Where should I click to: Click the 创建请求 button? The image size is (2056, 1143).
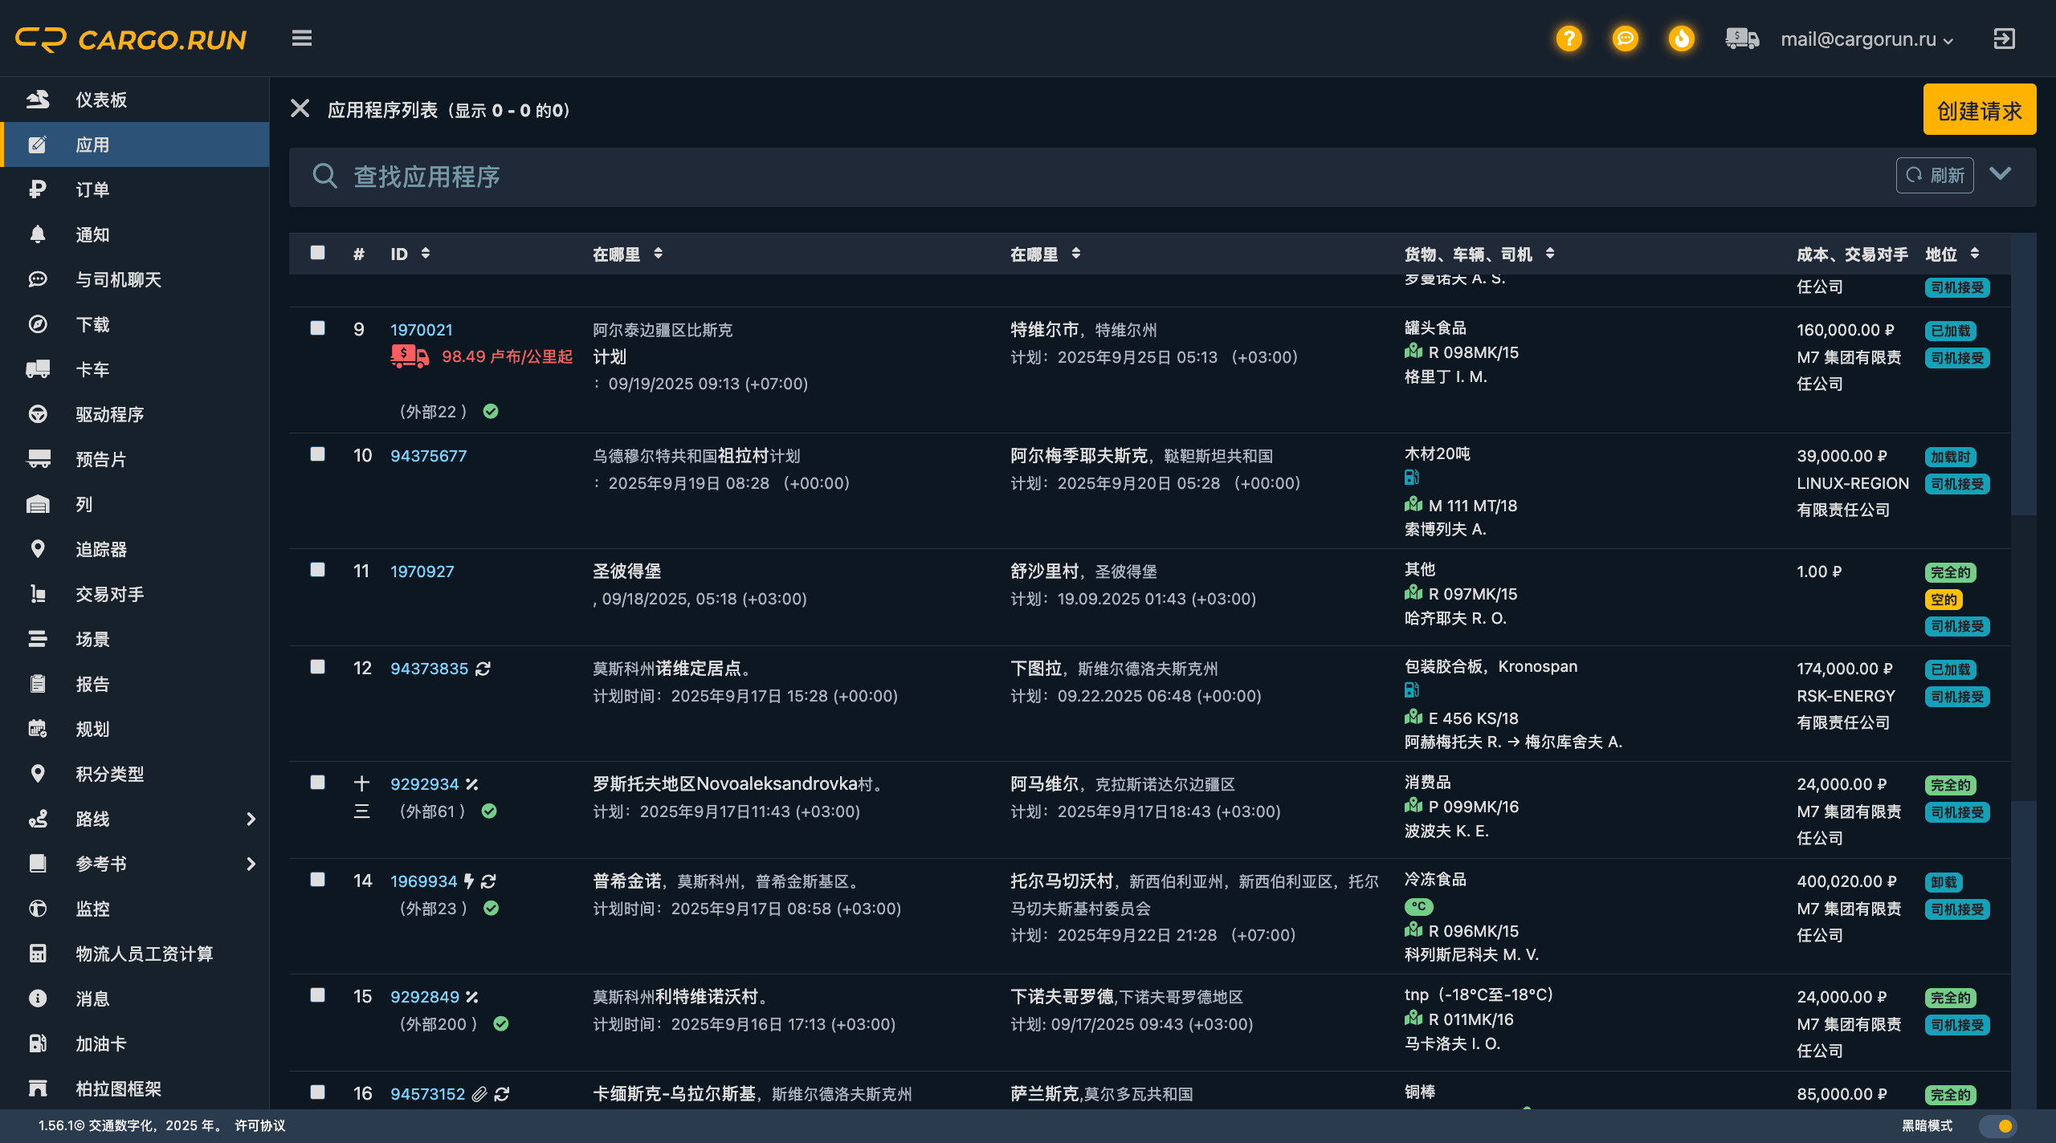click(x=1979, y=110)
